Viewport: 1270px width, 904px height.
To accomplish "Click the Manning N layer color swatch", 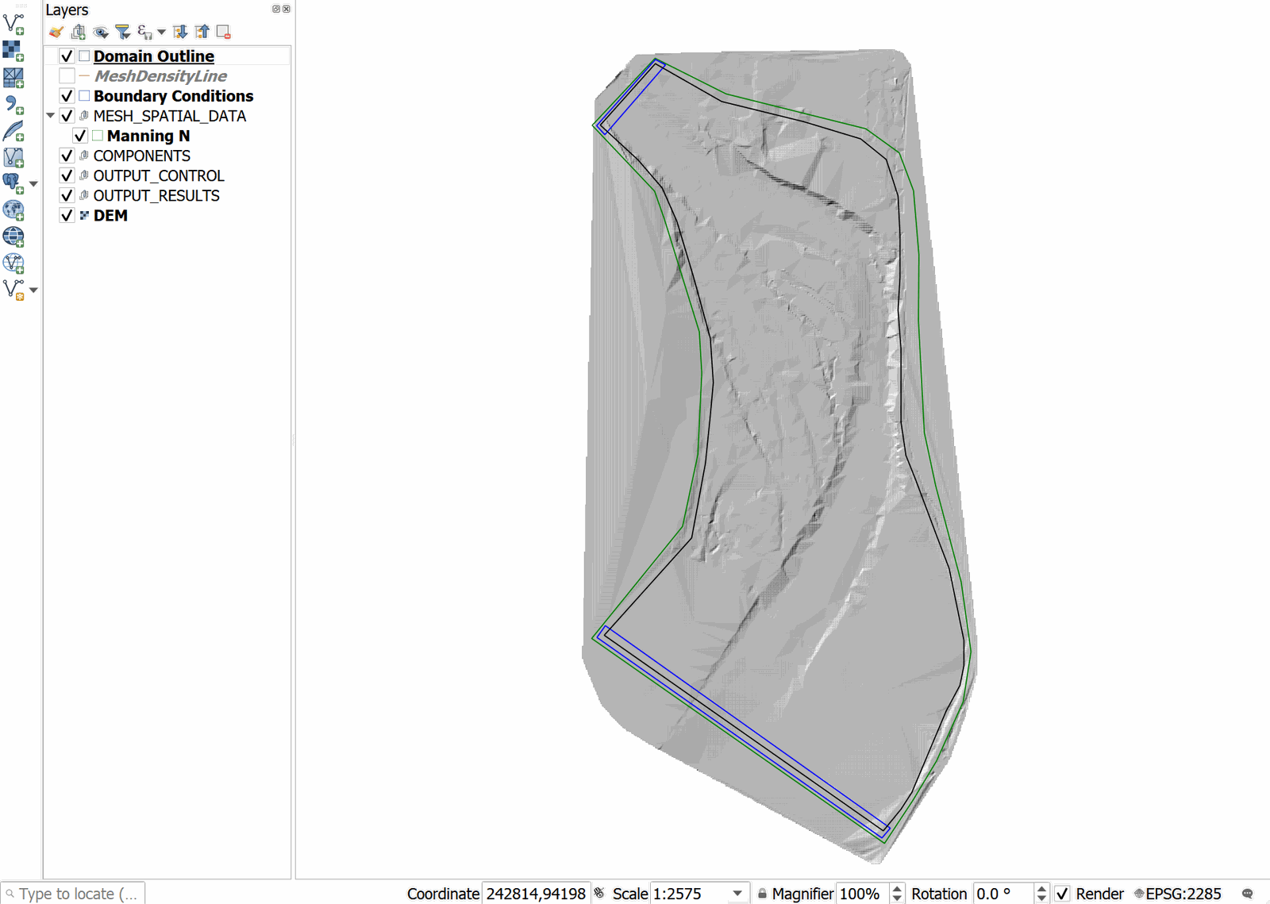I will [x=98, y=136].
